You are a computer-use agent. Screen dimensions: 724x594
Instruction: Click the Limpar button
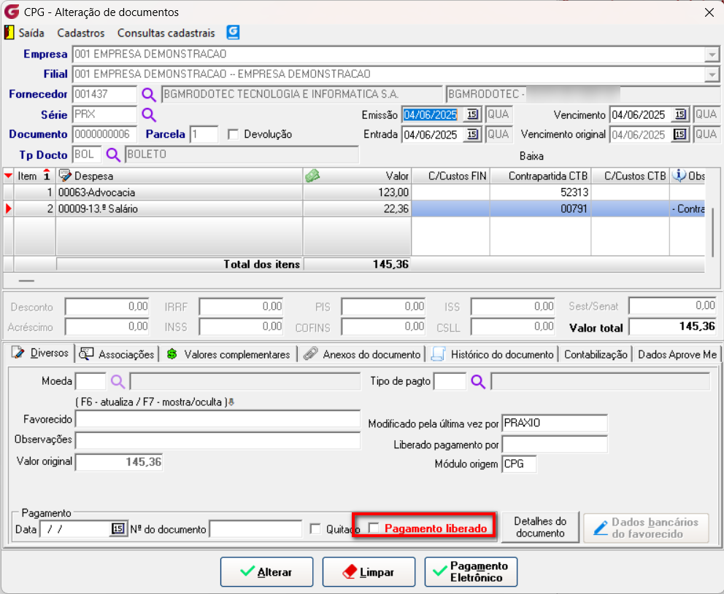pos(369,572)
